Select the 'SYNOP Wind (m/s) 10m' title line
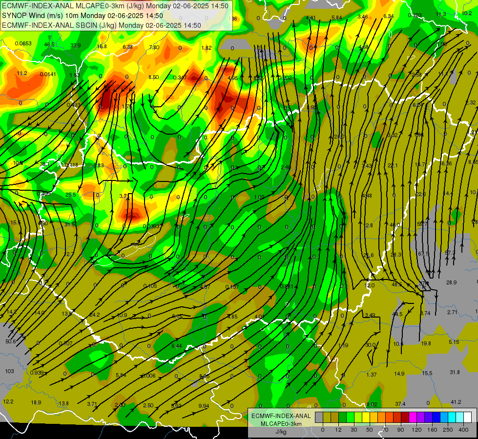The height and width of the screenshot is (439, 478). click(83, 16)
